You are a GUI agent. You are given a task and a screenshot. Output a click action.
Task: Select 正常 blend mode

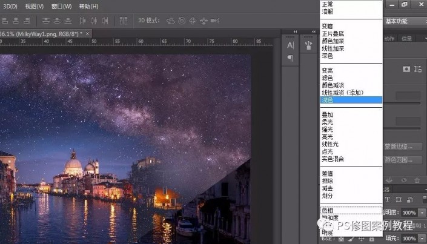pos(351,4)
